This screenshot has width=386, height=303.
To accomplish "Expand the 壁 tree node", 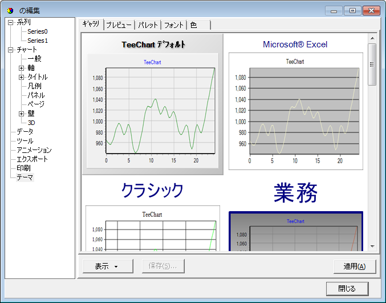I will point(22,114).
